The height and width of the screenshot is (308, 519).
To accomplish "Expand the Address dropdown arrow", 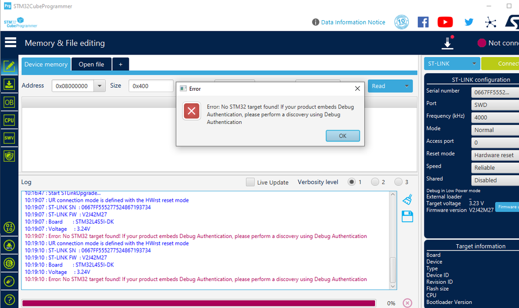I will click(99, 86).
